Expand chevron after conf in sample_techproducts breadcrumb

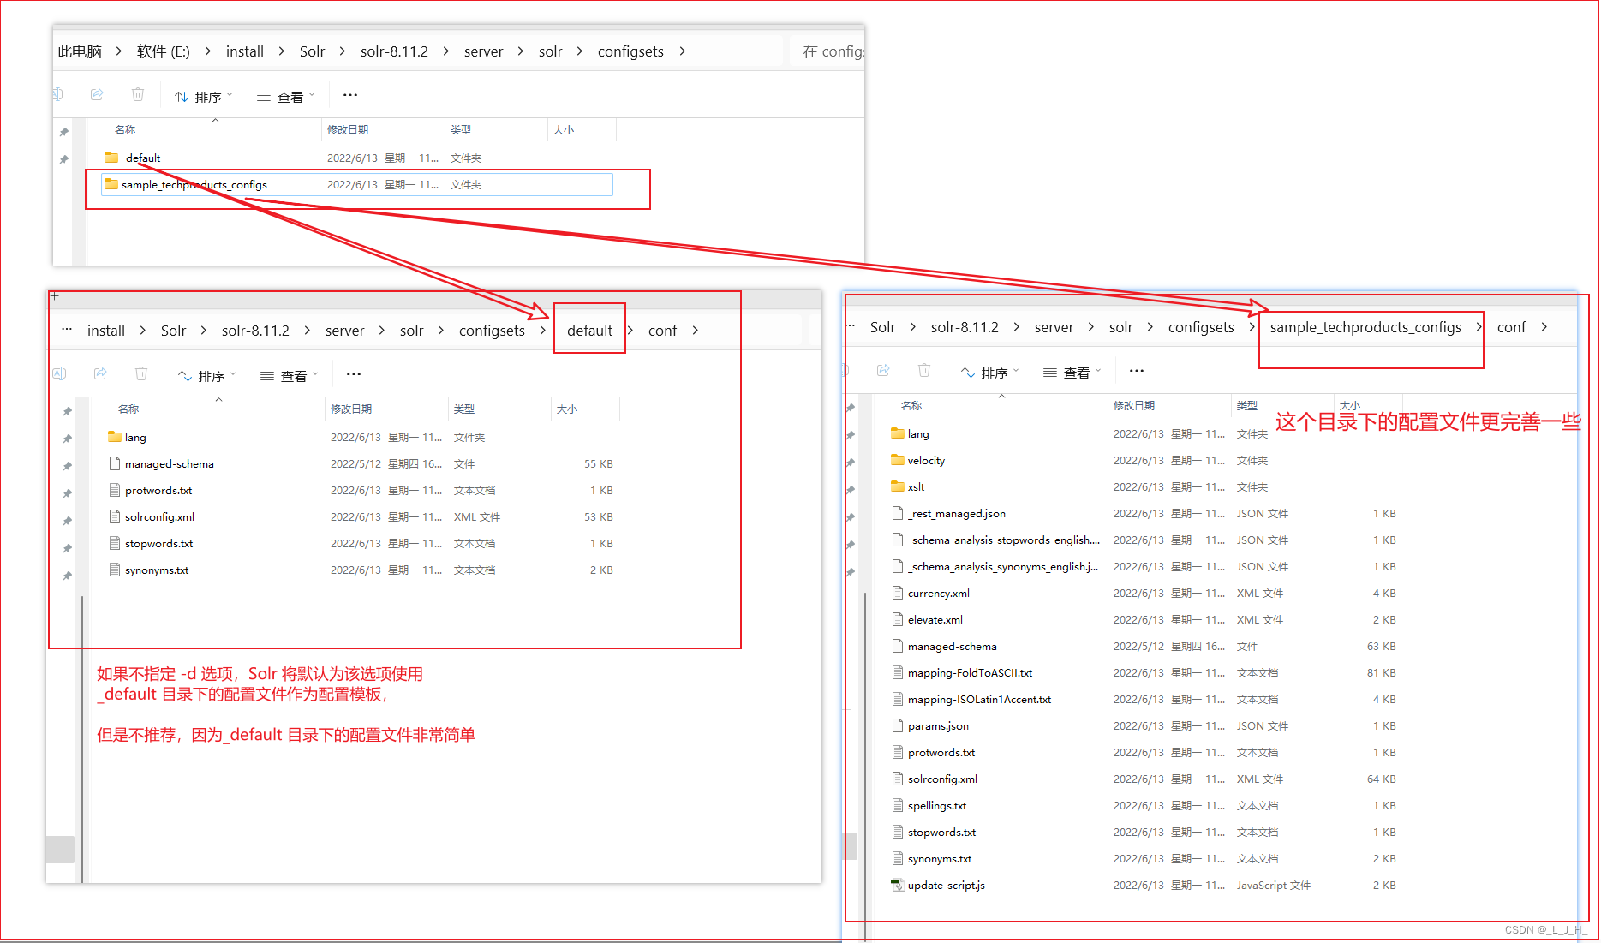click(1544, 327)
